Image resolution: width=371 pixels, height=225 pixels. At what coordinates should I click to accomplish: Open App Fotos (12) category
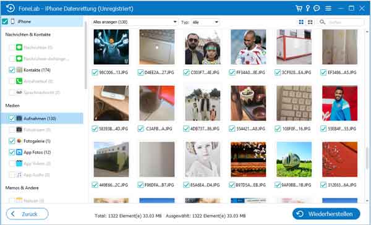[x=37, y=152]
